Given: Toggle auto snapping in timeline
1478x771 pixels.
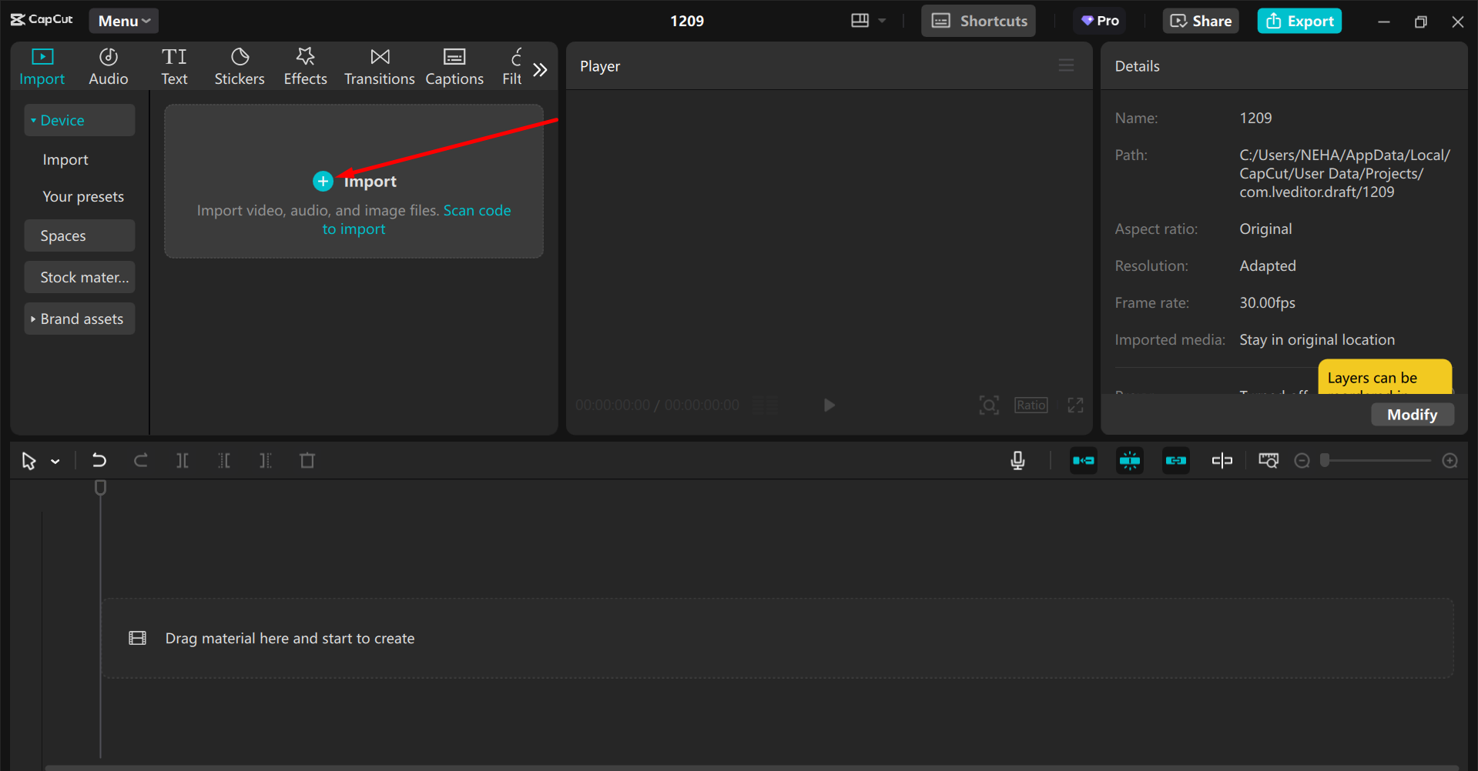Looking at the screenshot, I should 1130,460.
